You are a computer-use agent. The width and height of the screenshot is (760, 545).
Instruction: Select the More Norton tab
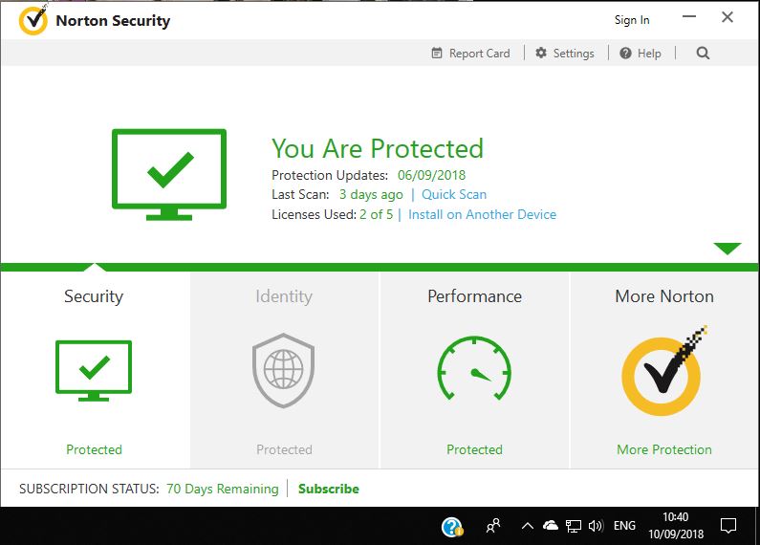[x=664, y=369]
